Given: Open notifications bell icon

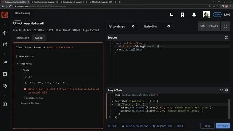Looking at the screenshot, I should [x=194, y=15].
